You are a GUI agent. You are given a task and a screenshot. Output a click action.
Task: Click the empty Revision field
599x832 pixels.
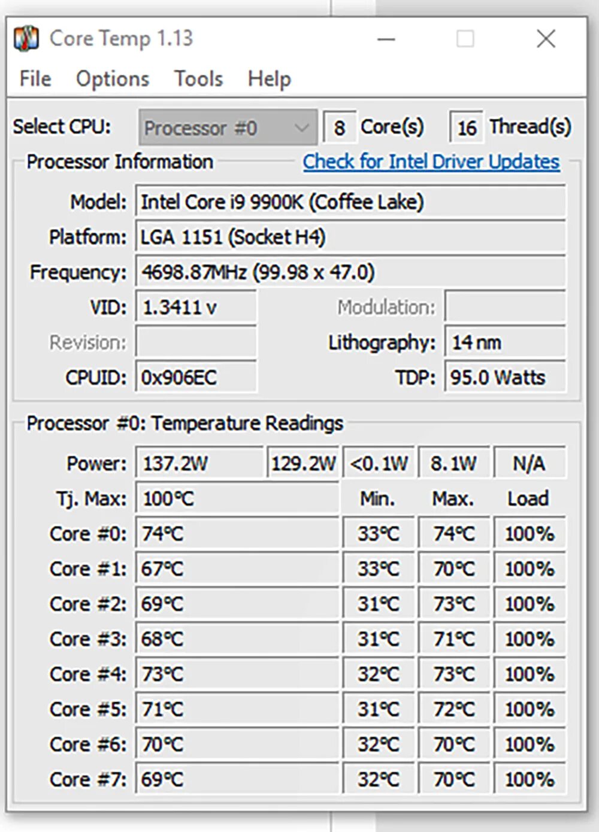(196, 342)
